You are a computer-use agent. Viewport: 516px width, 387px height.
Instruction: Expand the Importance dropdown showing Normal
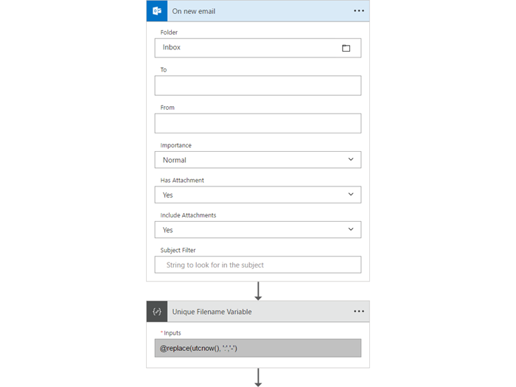350,160
